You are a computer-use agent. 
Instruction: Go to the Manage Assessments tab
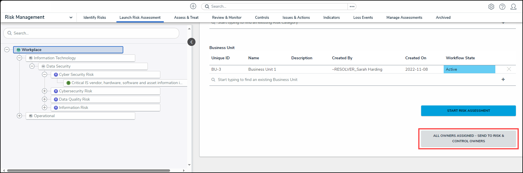pyautogui.click(x=404, y=17)
